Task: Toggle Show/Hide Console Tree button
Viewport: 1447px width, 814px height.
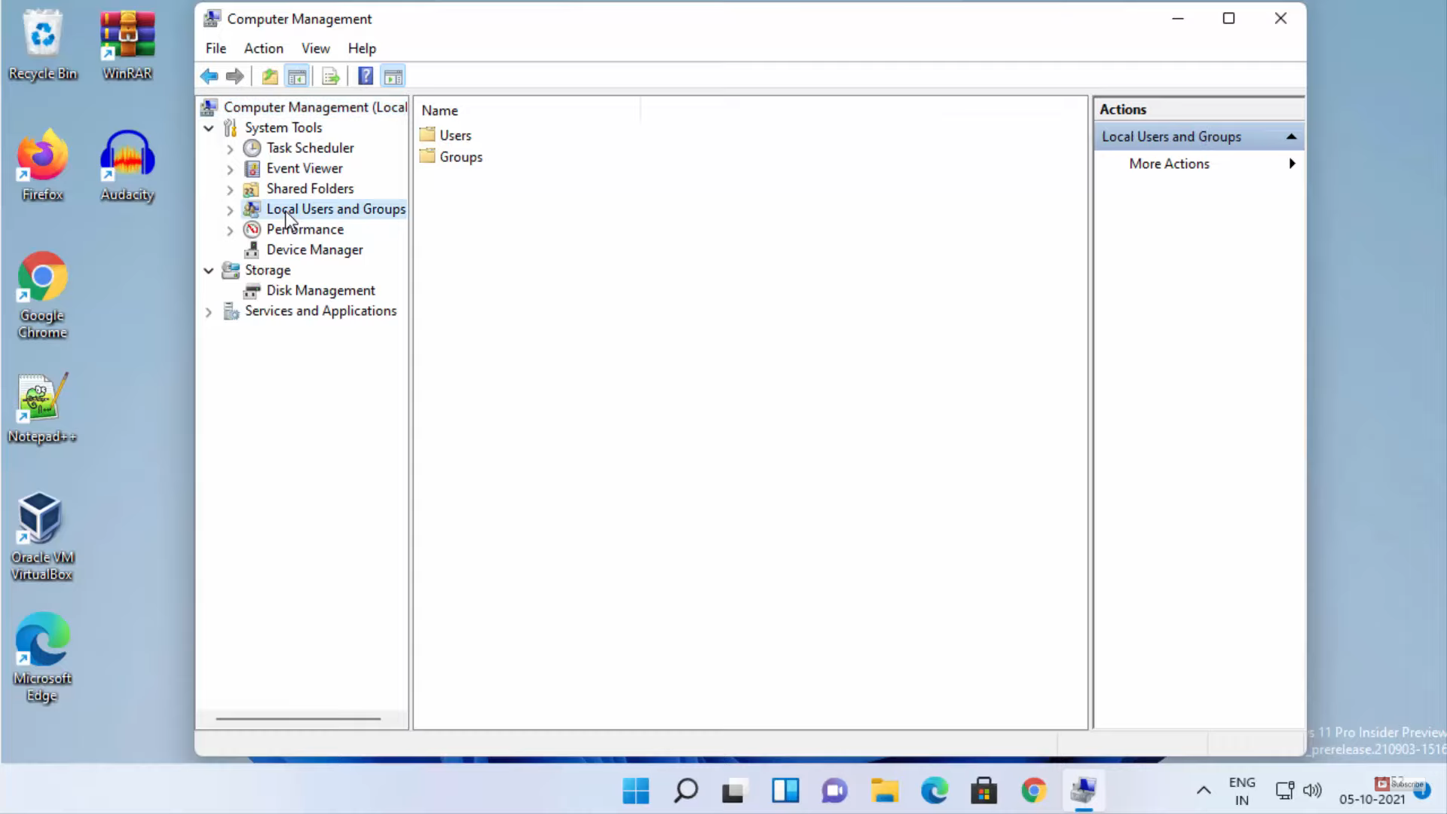Action: pyautogui.click(x=297, y=76)
